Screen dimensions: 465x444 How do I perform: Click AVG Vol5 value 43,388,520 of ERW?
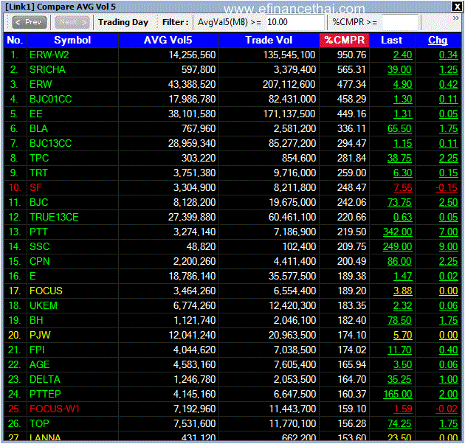click(192, 85)
